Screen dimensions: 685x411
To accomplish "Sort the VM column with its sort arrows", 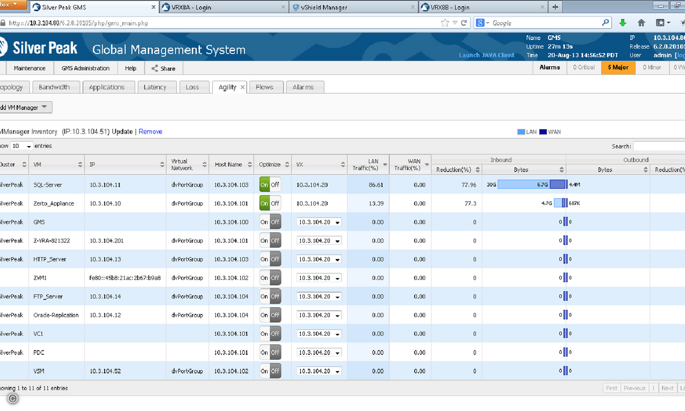I will 80,164.
